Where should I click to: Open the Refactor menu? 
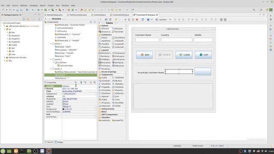[x=24, y=6]
